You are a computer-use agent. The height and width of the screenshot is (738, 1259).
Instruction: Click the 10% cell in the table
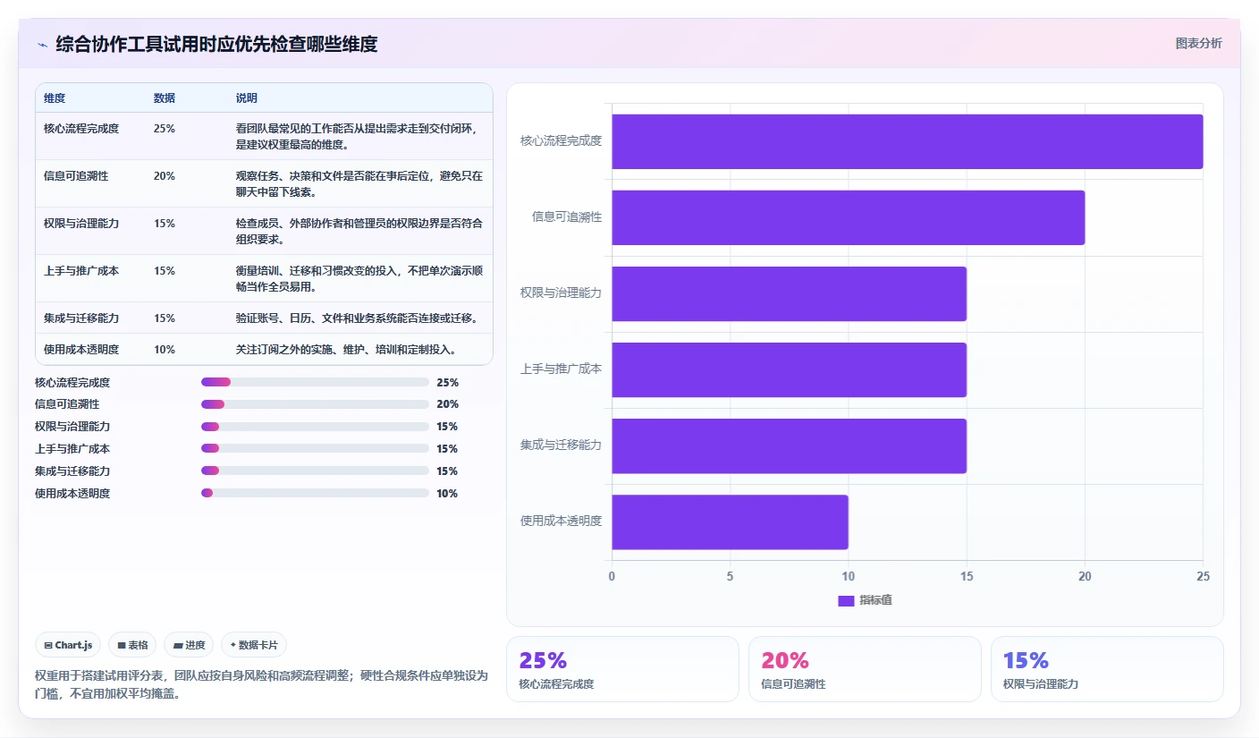[165, 350]
